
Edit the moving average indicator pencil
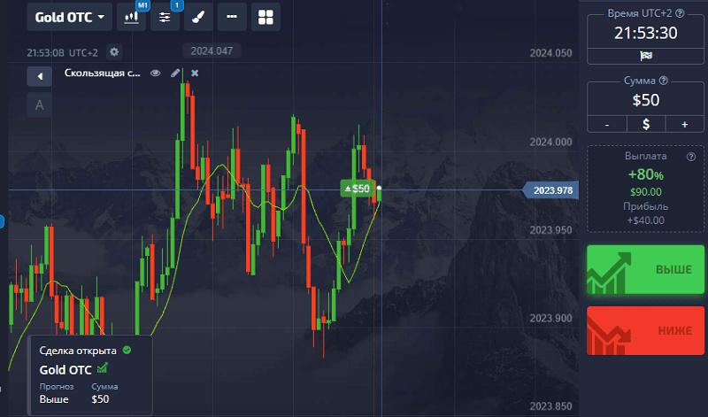click(x=175, y=73)
